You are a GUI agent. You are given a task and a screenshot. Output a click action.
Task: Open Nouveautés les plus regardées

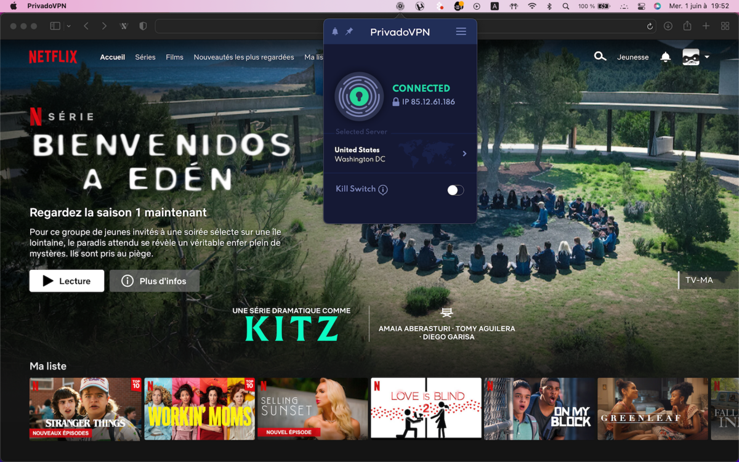[244, 57]
